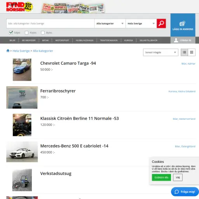Open the Traktor/Maskin menu

(109, 40)
